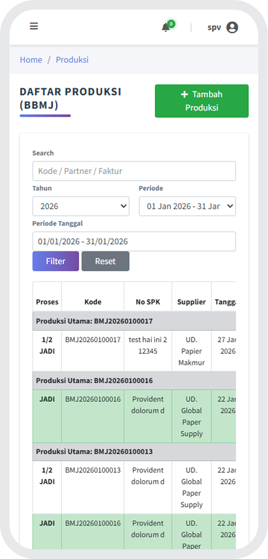Image resolution: width=268 pixels, height=559 pixels.
Task: Open the Periode Tanggal date range field
Action: [x=134, y=241]
